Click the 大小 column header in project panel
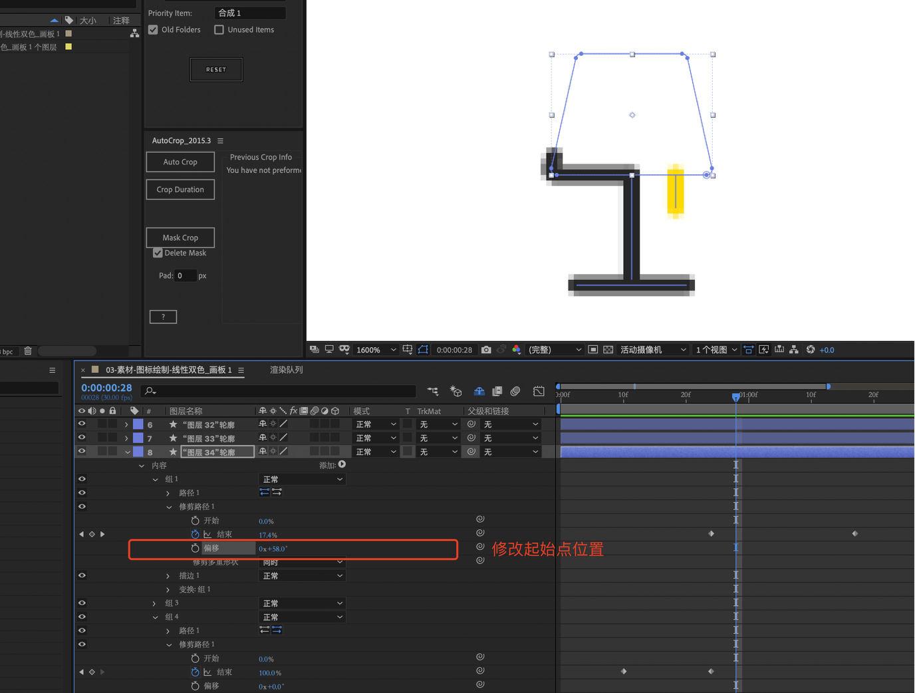Image resolution: width=915 pixels, height=693 pixels. tap(88, 21)
